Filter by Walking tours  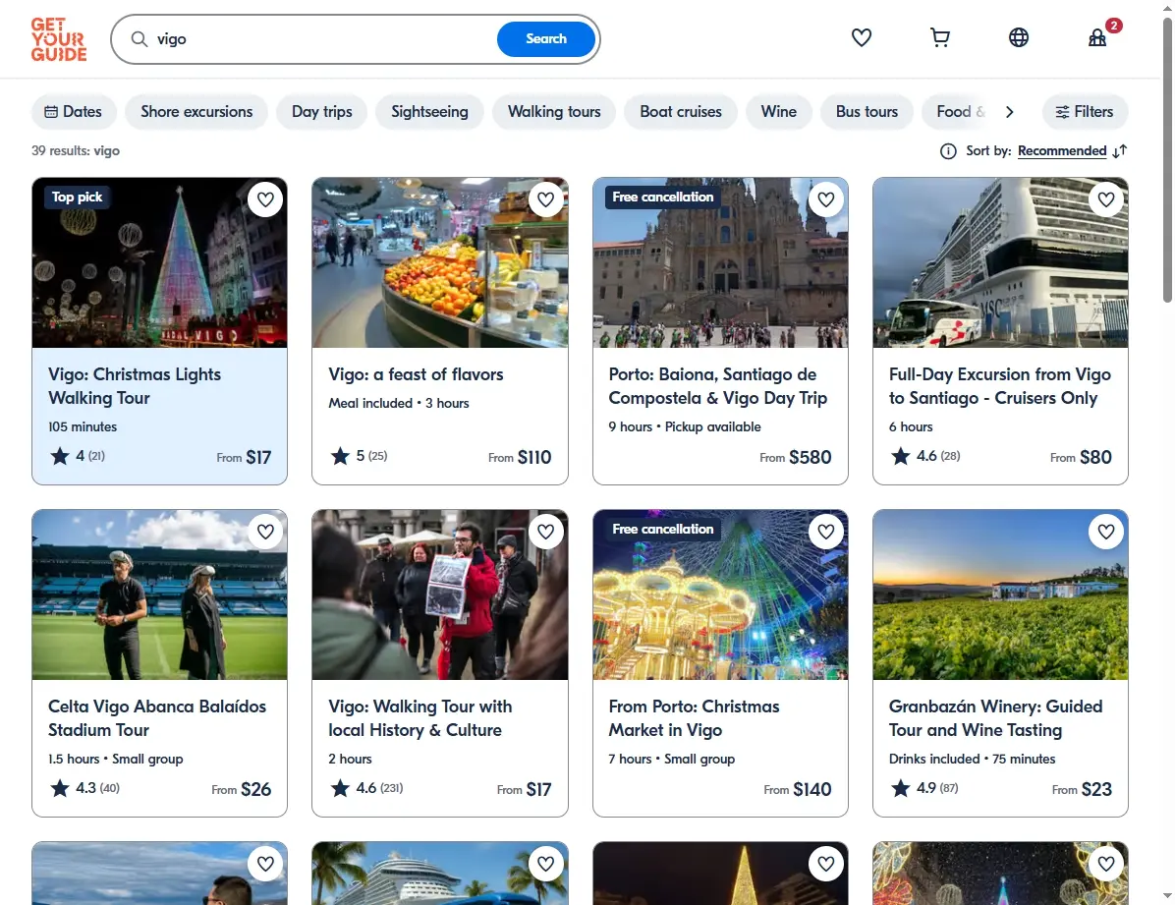pyautogui.click(x=554, y=112)
